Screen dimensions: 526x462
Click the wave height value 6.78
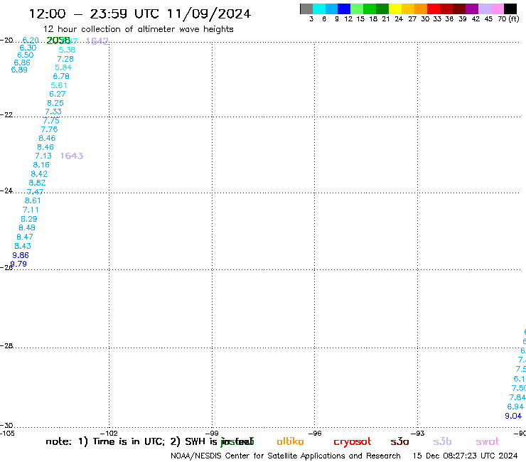coord(61,77)
